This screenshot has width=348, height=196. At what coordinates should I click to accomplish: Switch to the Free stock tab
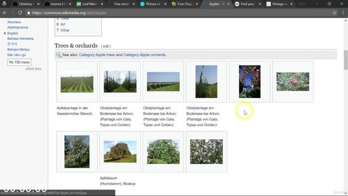(121, 4)
